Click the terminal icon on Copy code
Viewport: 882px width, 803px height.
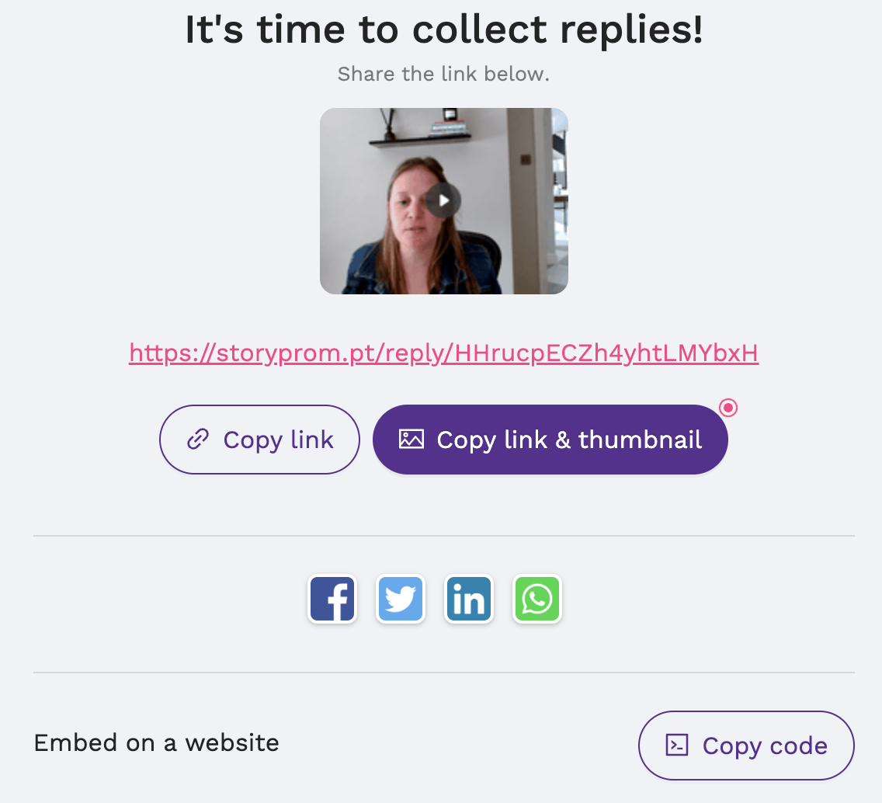(x=677, y=745)
